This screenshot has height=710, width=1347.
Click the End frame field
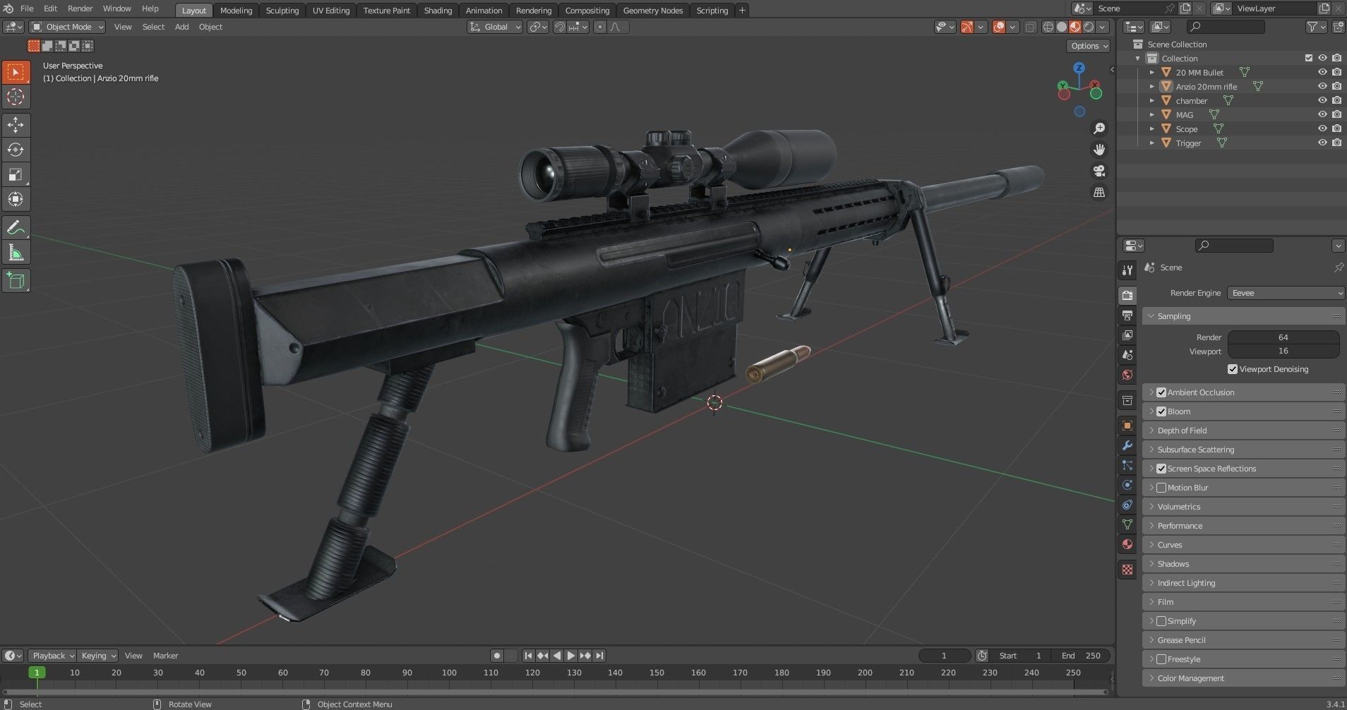pyautogui.click(x=1081, y=656)
